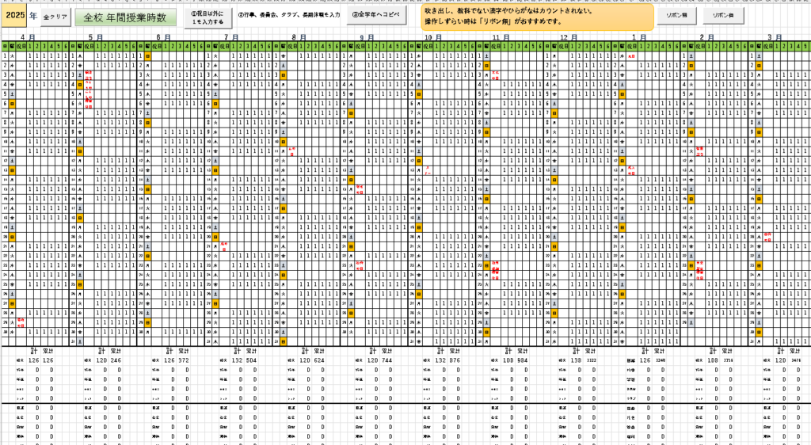
Task: Select the orange note about リボン無 recommendation
Action: (x=536, y=17)
